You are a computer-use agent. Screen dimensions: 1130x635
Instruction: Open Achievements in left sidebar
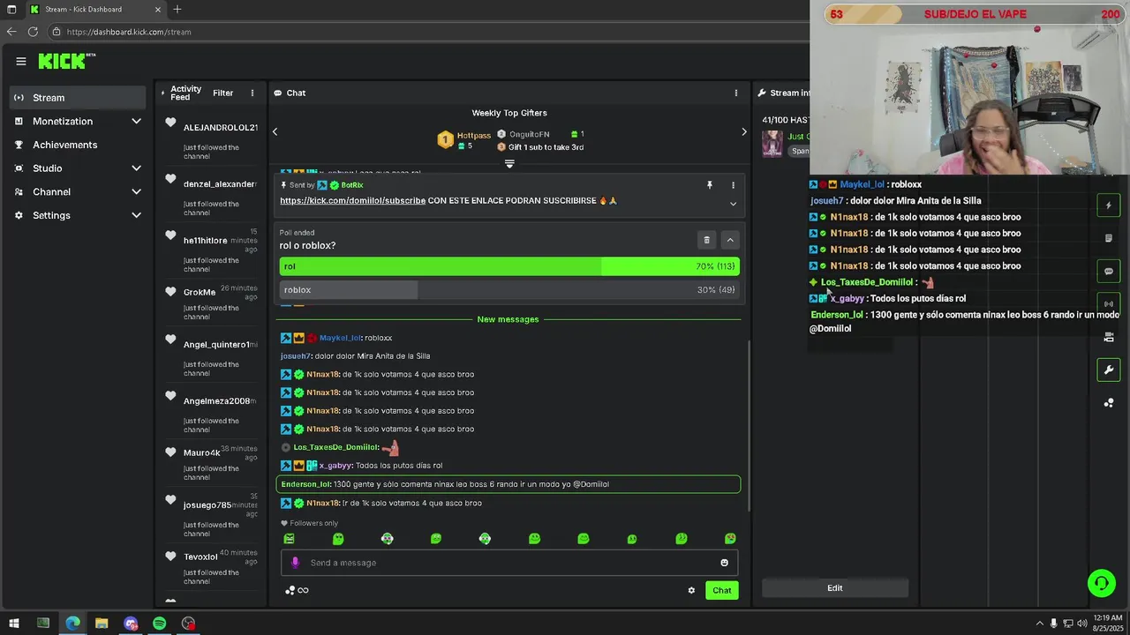[x=79, y=145]
